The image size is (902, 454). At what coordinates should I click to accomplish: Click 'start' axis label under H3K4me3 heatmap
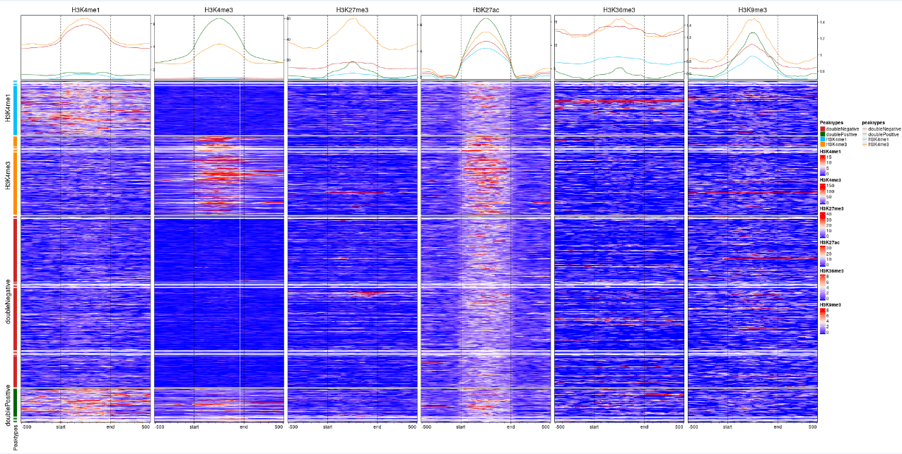pyautogui.click(x=194, y=427)
